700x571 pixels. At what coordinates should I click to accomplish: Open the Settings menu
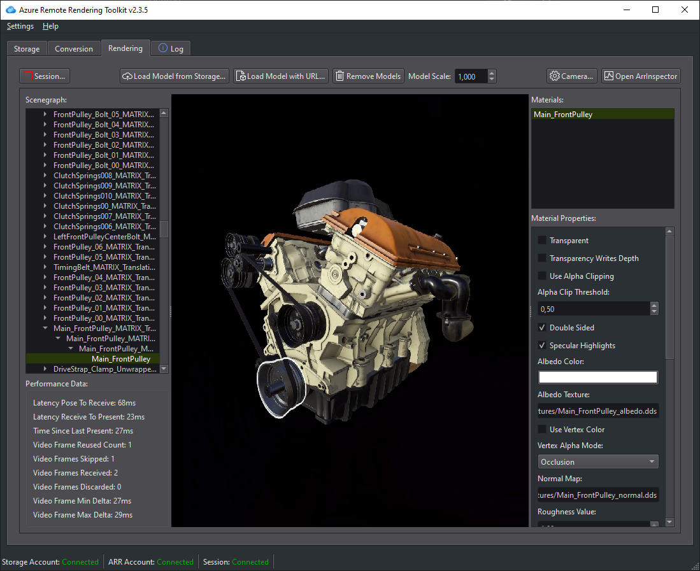pyautogui.click(x=20, y=26)
